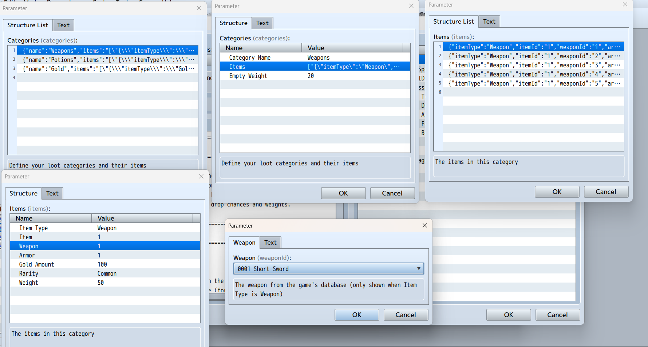Click the Value column header in Items structure
This screenshot has height=347, width=648.
pos(142,218)
